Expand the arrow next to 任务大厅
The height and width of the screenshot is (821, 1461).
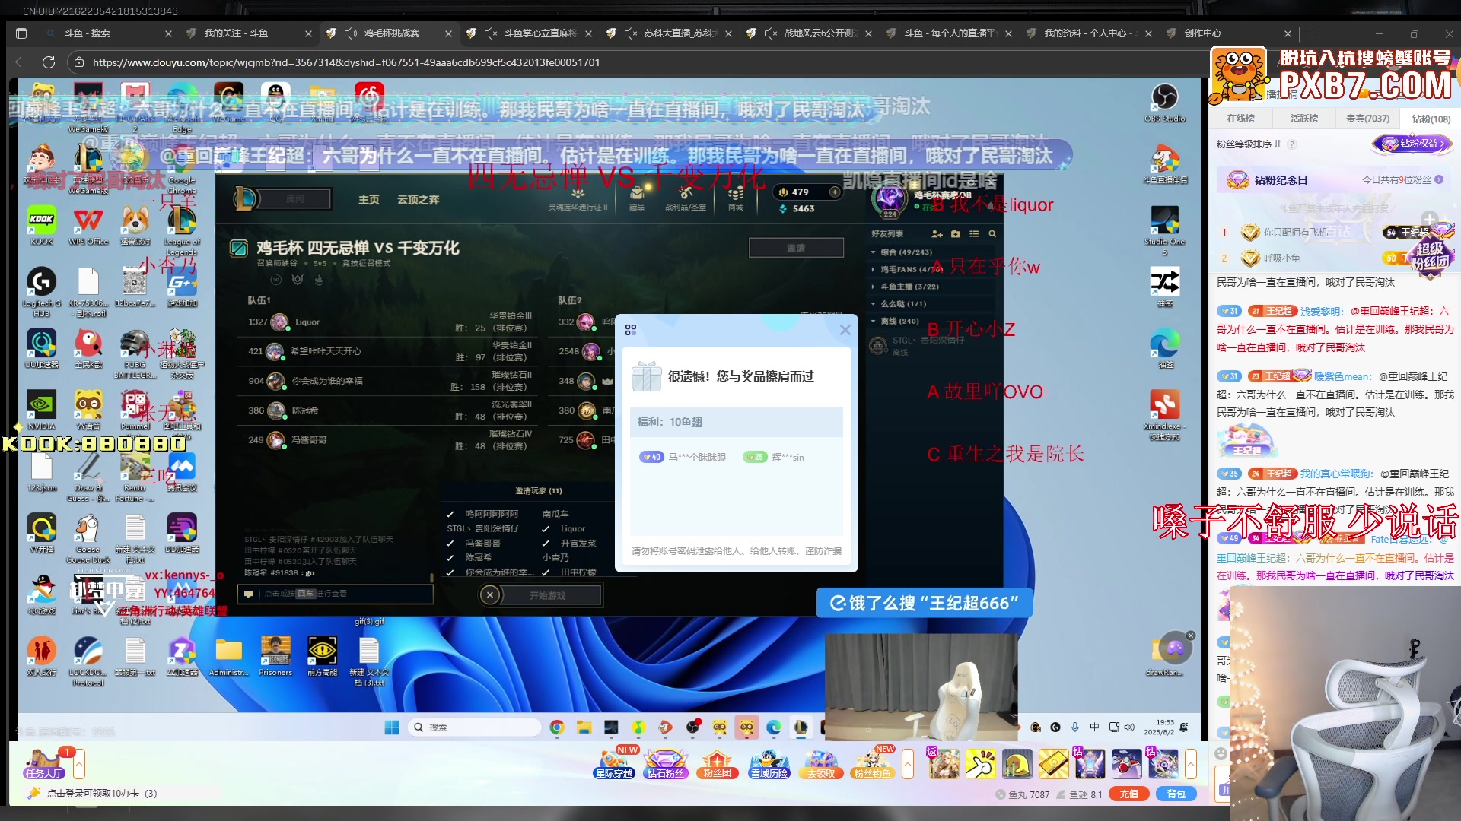[x=79, y=763]
